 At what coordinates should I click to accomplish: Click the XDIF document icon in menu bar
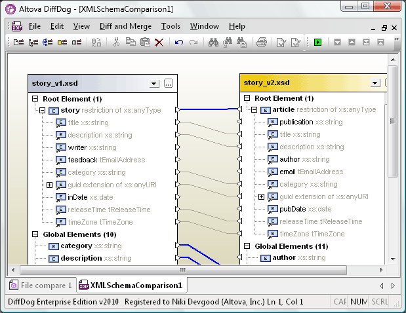coord(17,26)
